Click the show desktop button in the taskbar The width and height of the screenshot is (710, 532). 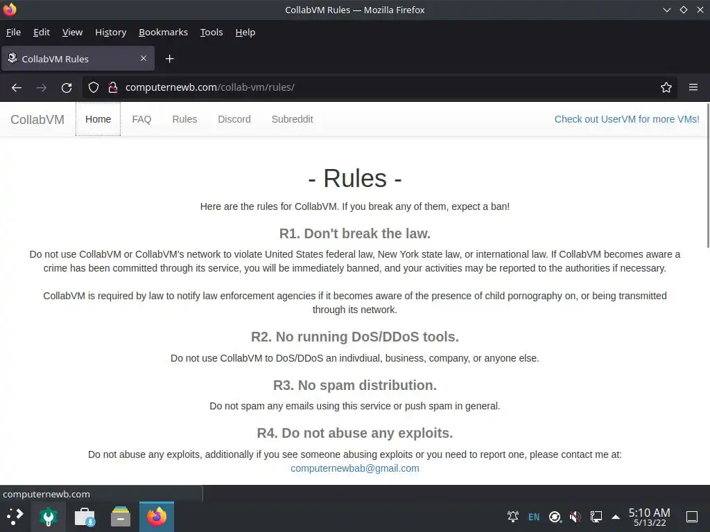point(692,517)
